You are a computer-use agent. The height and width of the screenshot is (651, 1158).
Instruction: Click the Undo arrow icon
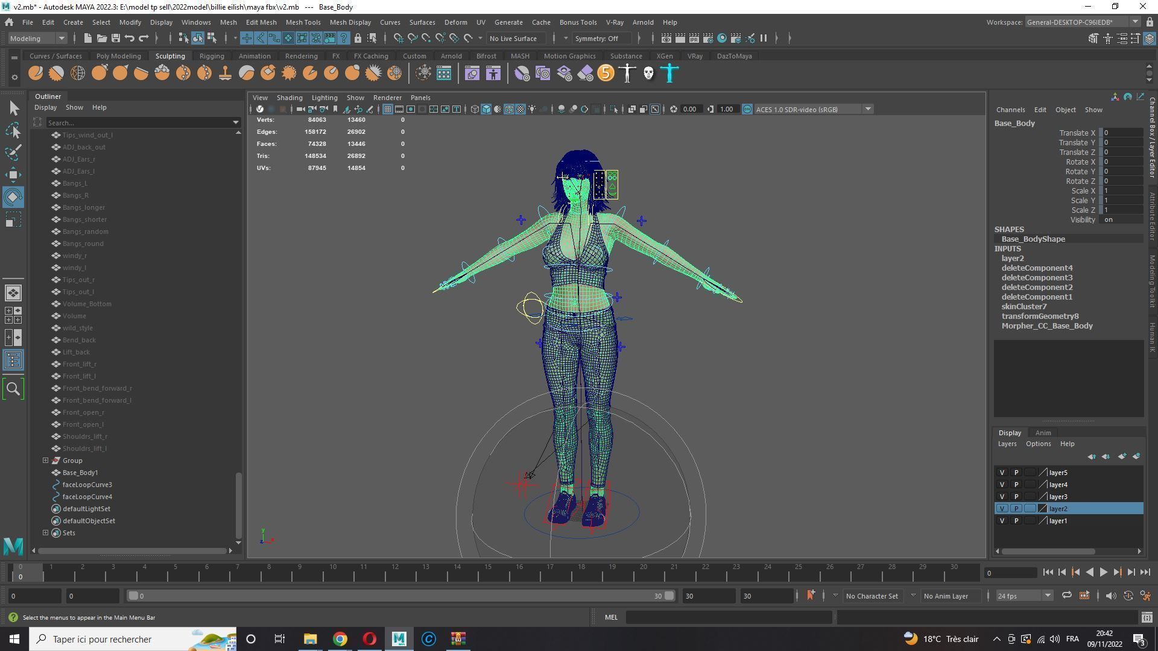point(130,38)
